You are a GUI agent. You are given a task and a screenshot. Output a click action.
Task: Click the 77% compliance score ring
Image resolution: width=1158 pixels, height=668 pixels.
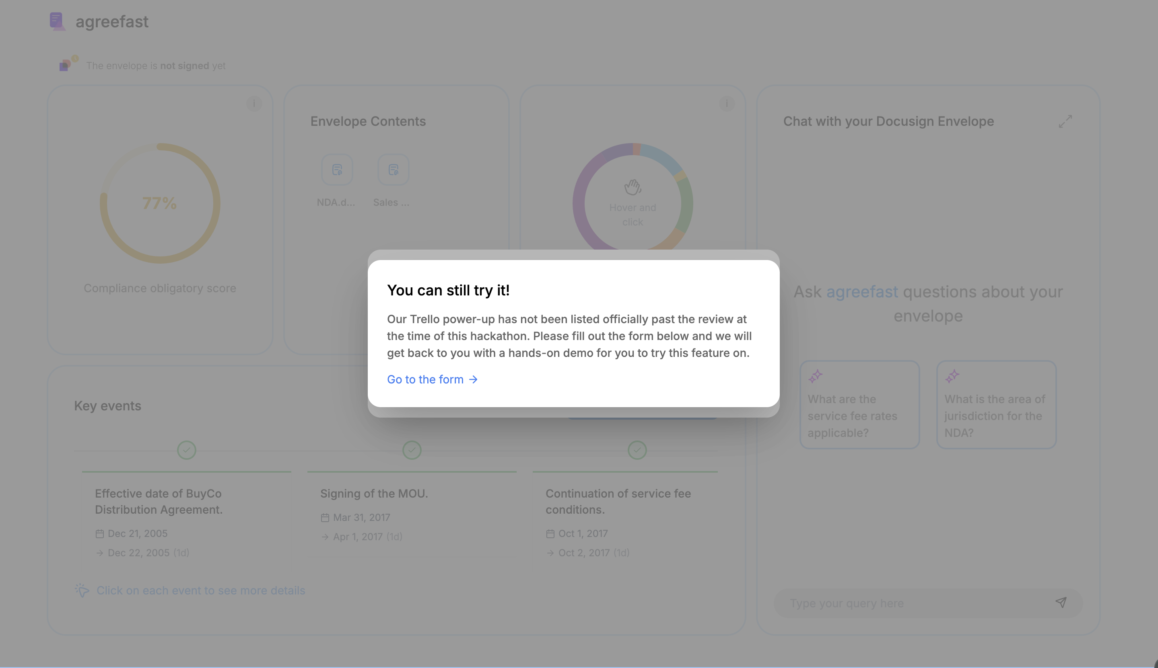(159, 203)
